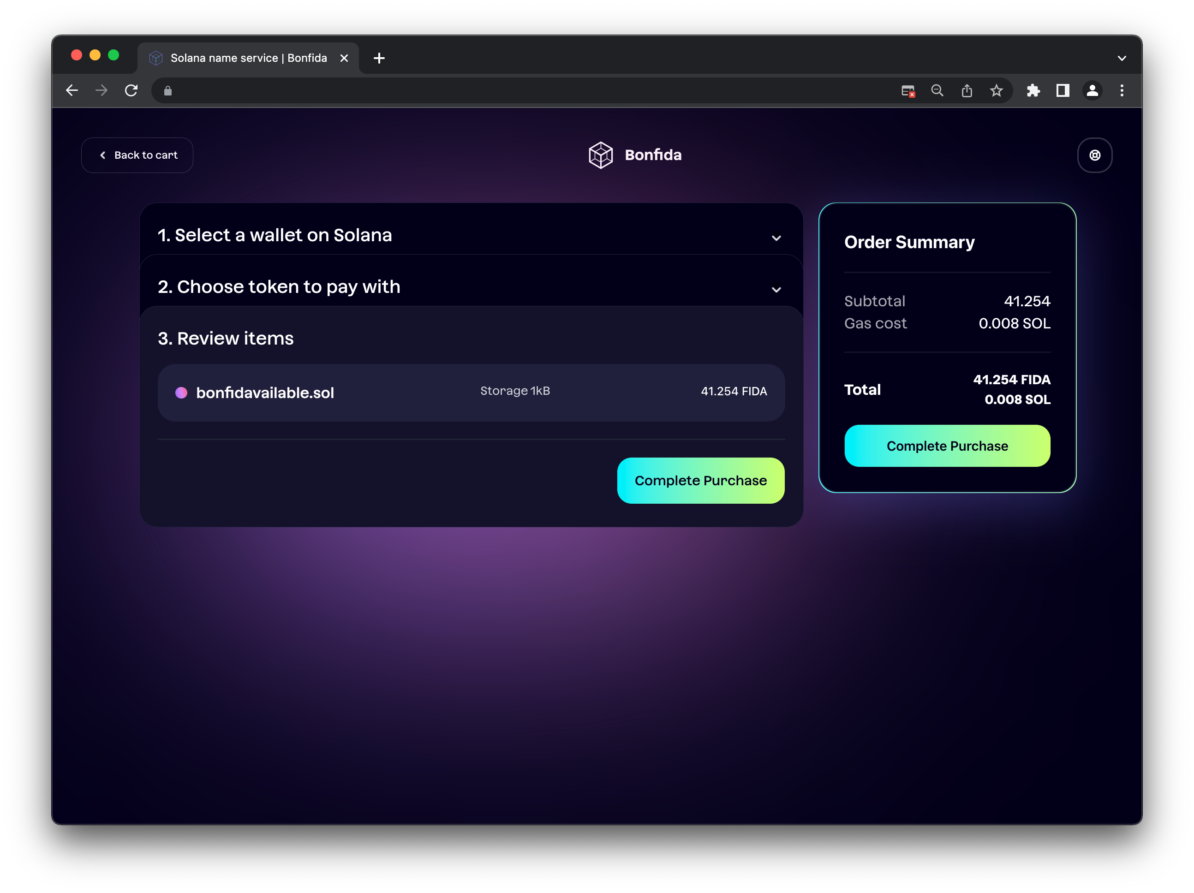Image resolution: width=1194 pixels, height=893 pixels.
Task: Select the bonfidavailable.sol item name
Action: click(x=265, y=393)
